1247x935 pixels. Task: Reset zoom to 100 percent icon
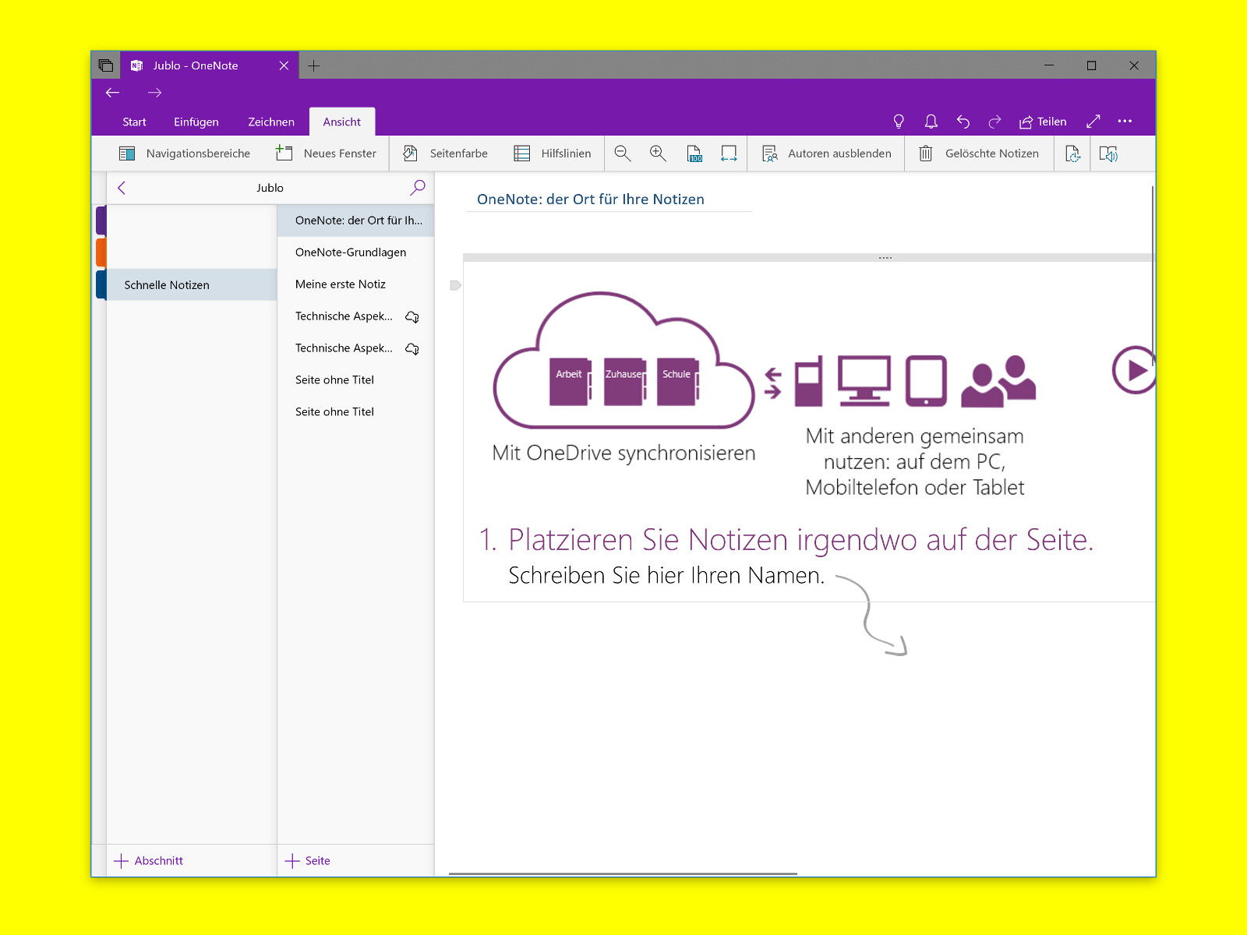coord(694,153)
